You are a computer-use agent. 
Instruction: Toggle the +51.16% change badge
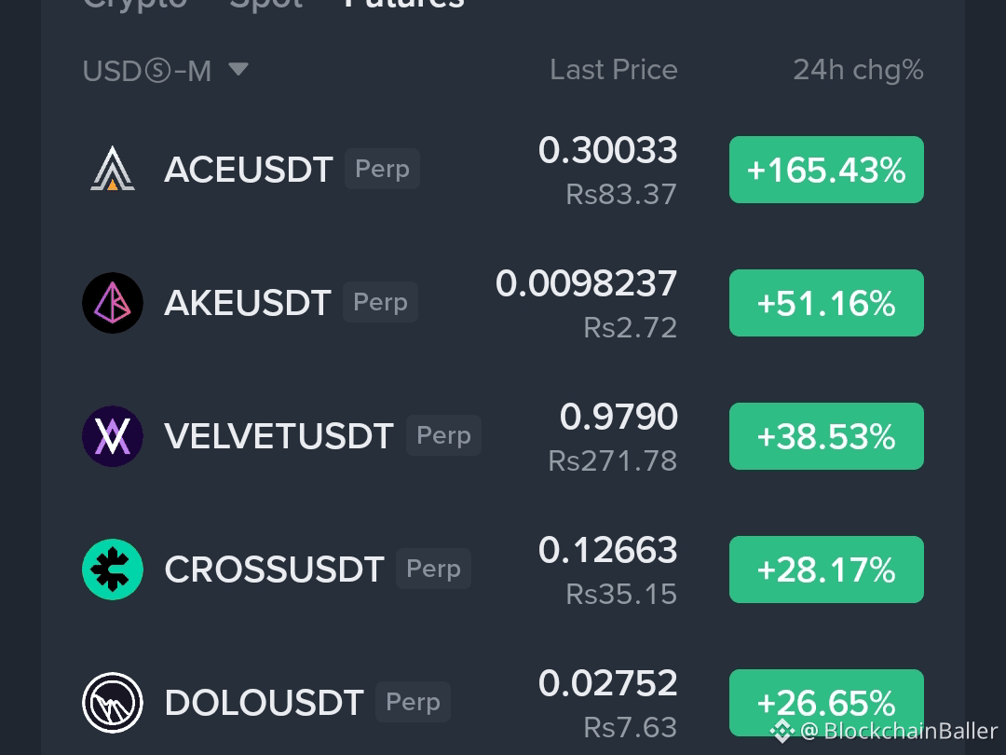[826, 303]
